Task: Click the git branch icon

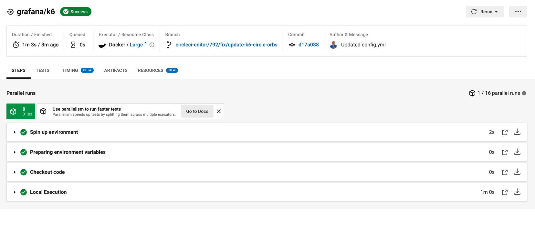Action: pyautogui.click(x=169, y=45)
